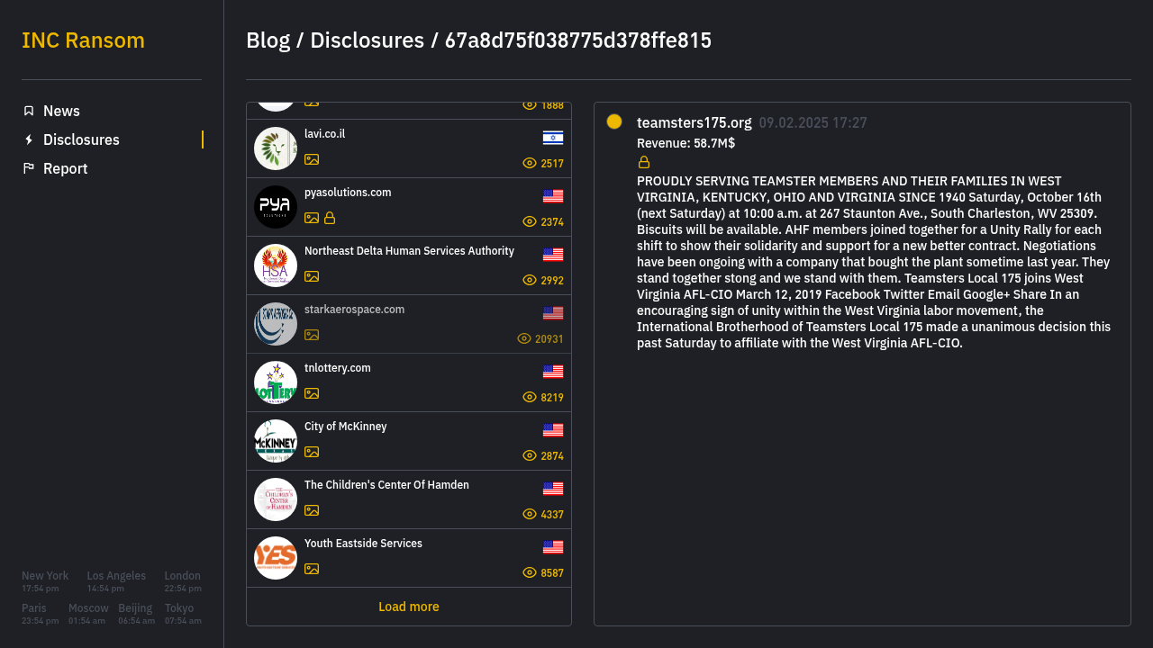Image resolution: width=1153 pixels, height=648 pixels.
Task: Click US flag on Children's Center row
Action: click(x=553, y=489)
